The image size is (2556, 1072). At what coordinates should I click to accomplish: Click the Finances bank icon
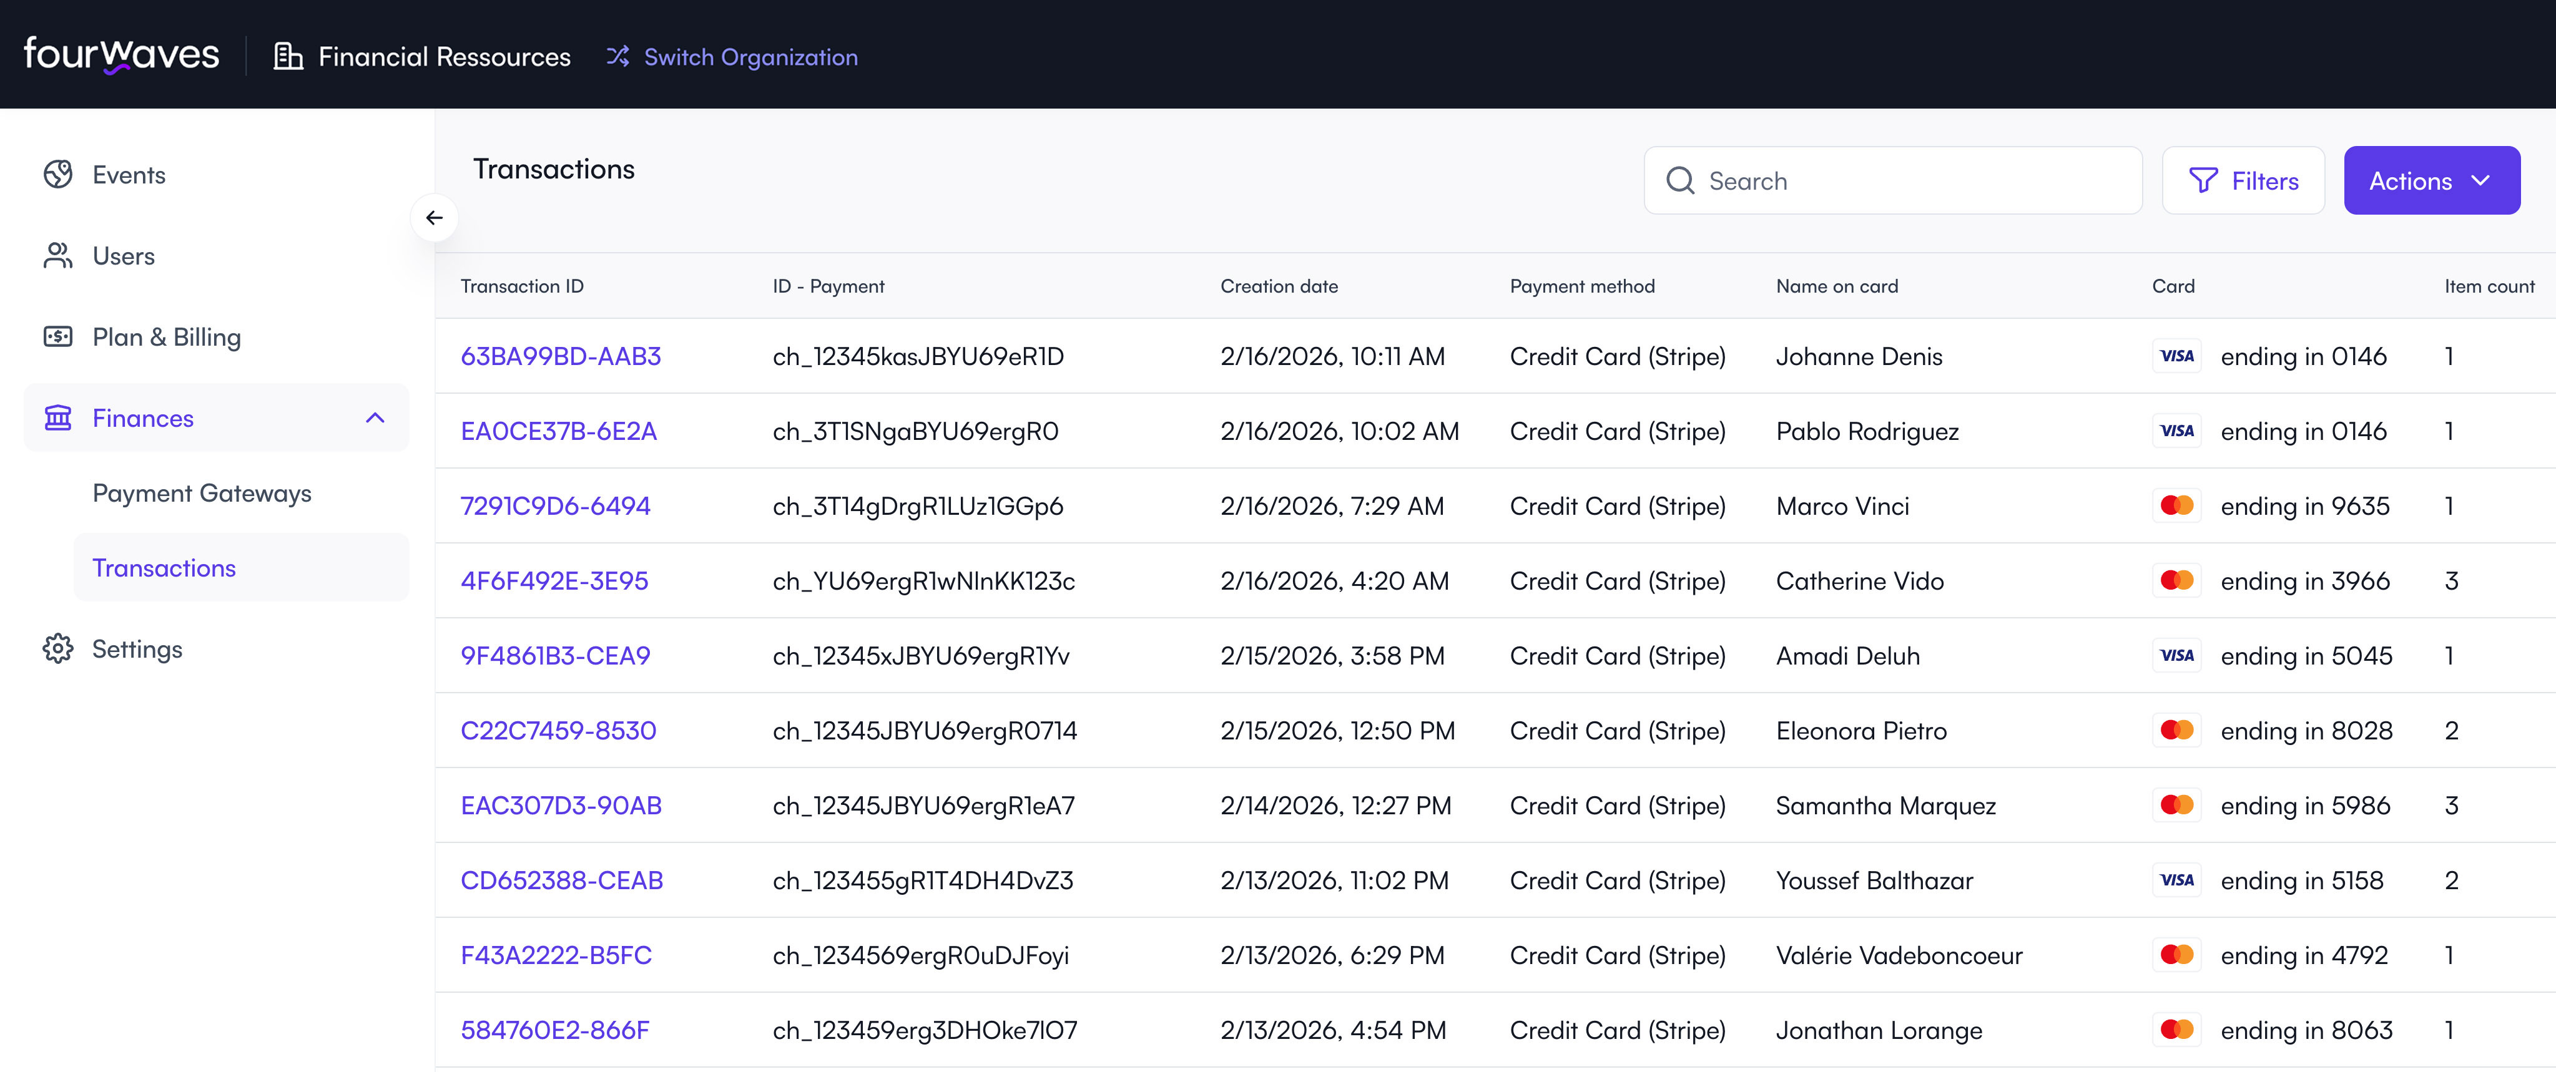click(x=57, y=417)
